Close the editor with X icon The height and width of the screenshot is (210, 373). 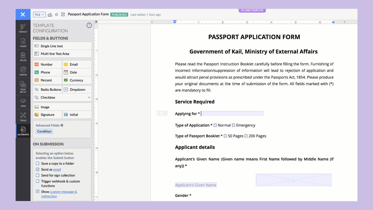point(23,15)
